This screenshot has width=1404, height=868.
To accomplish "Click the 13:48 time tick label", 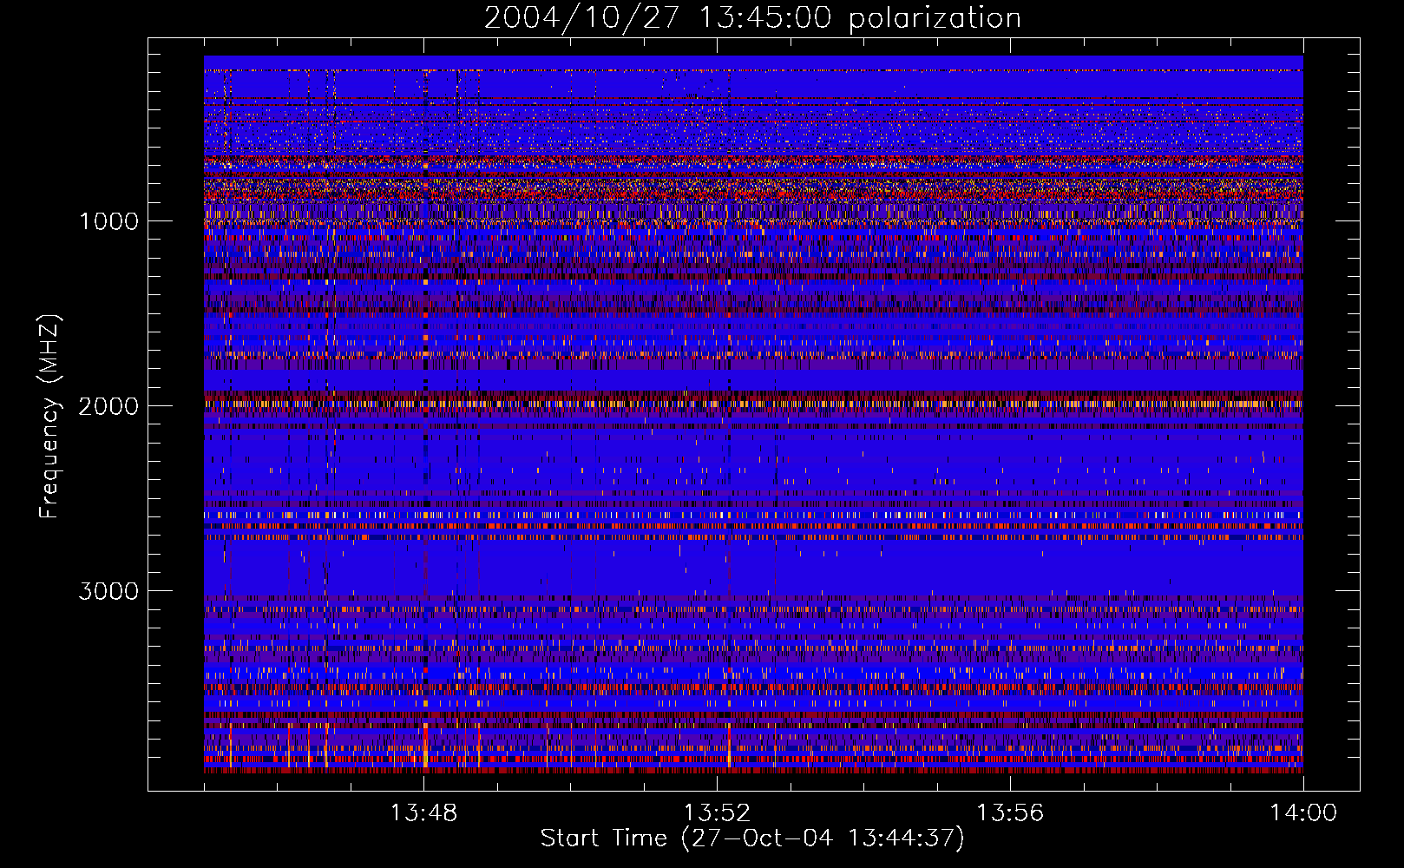I will [x=423, y=813].
